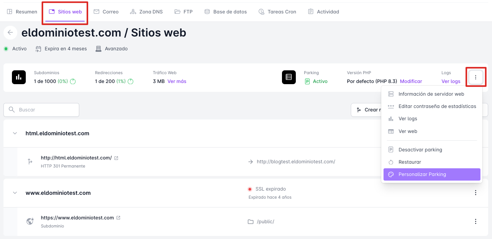Click the black server icon near Parking
Image resolution: width=492 pixels, height=239 pixels.
pos(289,77)
